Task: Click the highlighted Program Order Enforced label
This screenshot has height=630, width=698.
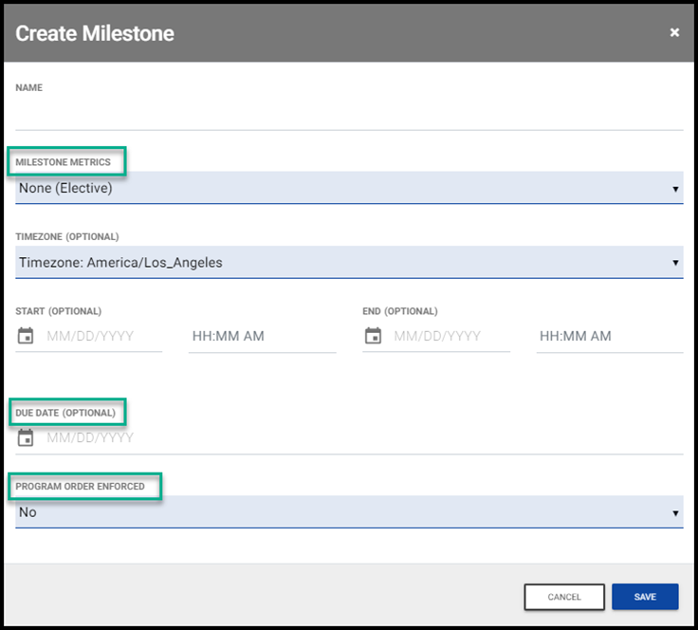Action: (x=81, y=487)
